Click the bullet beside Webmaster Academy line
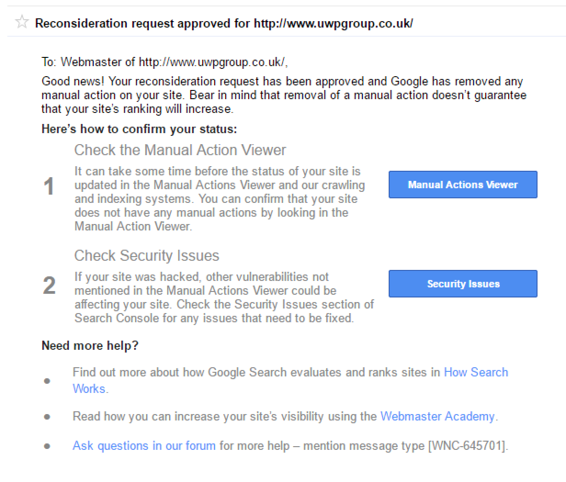This screenshot has height=482, width=566. click(x=47, y=417)
